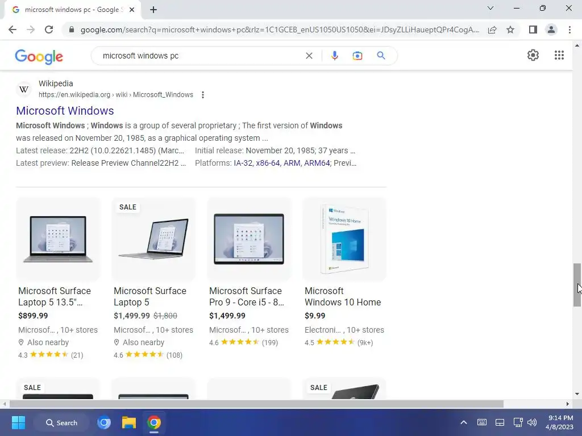Follow the IA-32 platform link
Screen dimensions: 582x436
[x=243, y=163]
